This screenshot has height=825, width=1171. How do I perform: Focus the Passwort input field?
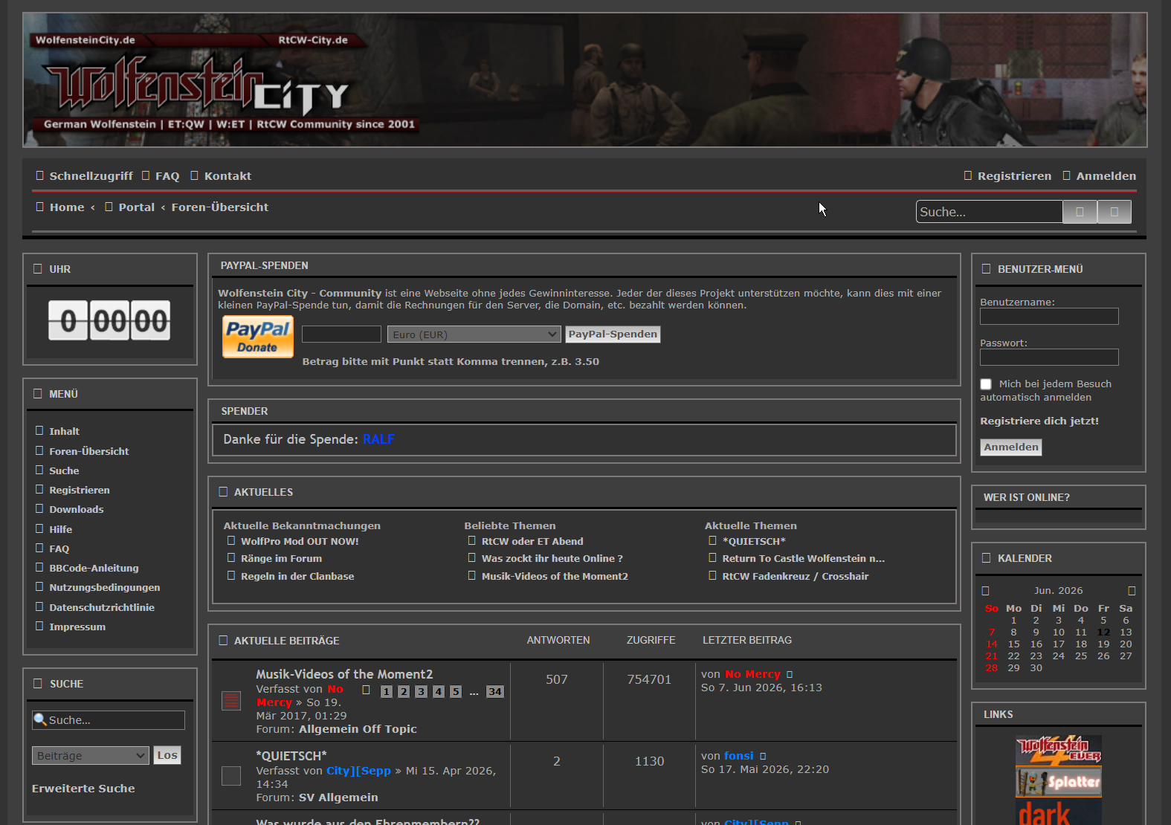(1049, 357)
